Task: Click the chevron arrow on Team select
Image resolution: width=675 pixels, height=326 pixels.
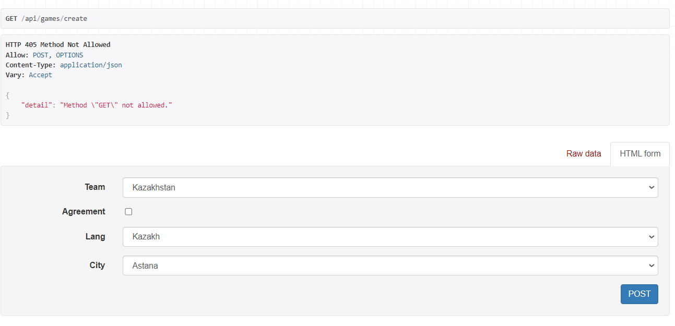Action: (651, 187)
